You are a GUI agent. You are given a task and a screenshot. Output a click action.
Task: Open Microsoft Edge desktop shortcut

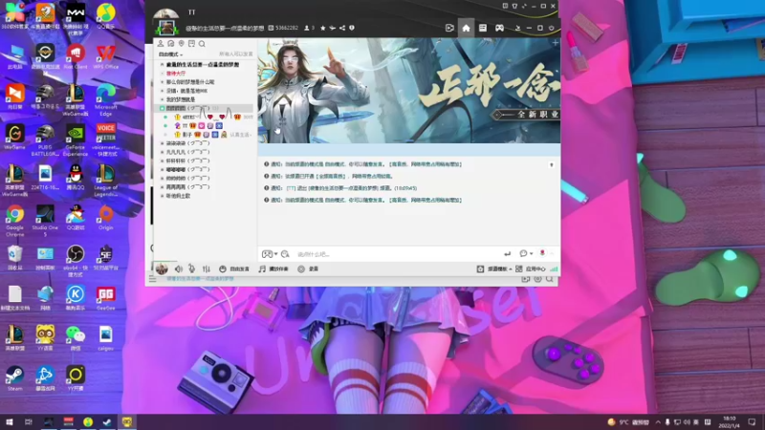coord(106,100)
